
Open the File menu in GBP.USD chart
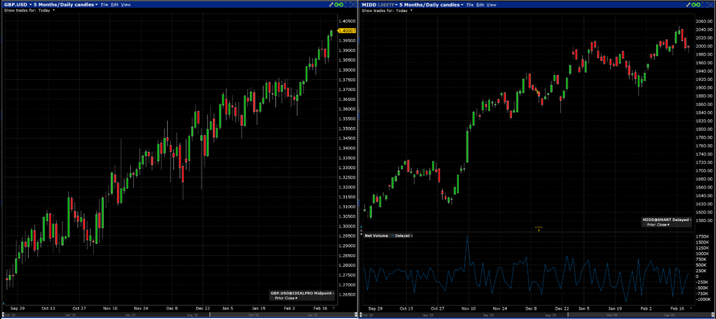click(104, 5)
